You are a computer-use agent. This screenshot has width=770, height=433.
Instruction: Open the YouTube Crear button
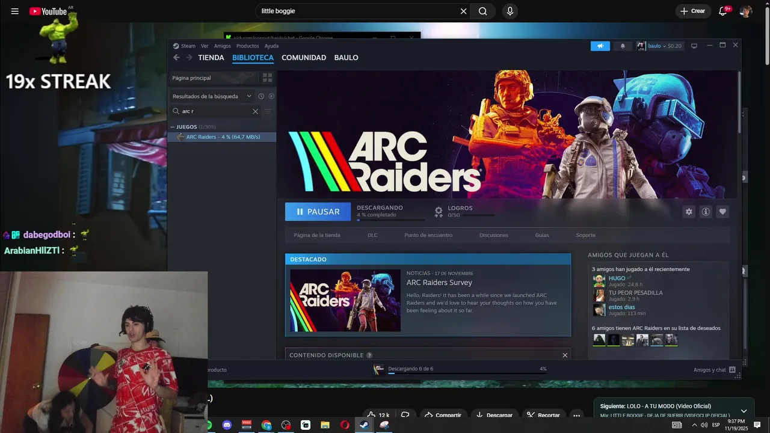[693, 11]
